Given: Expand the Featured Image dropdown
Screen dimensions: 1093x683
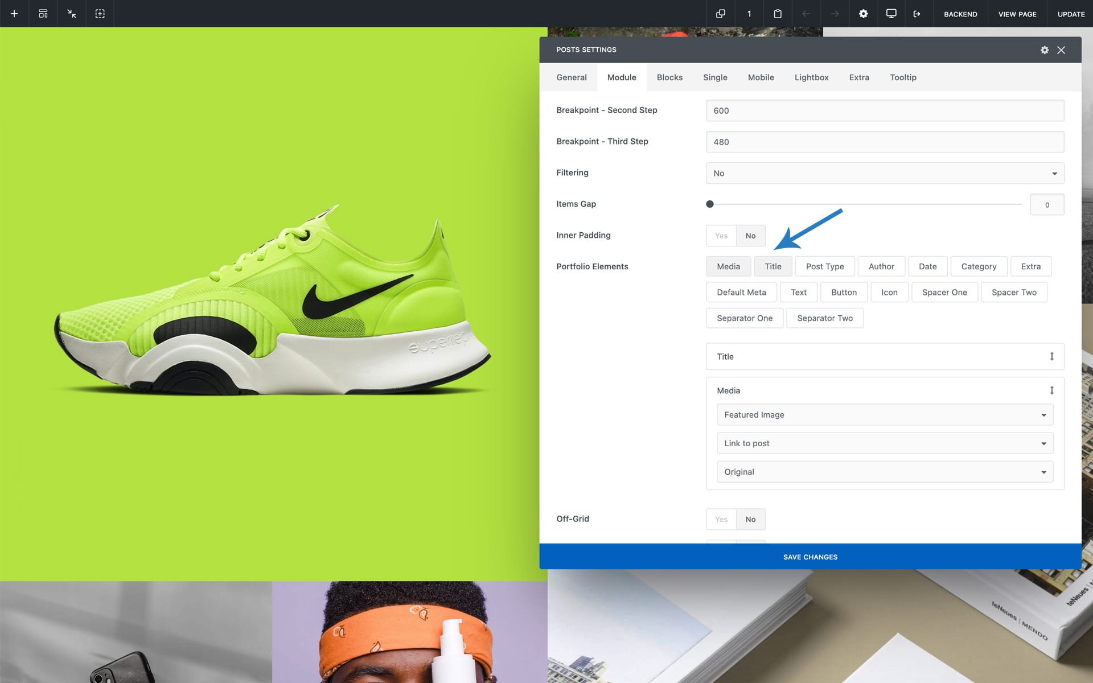Looking at the screenshot, I should 885,415.
